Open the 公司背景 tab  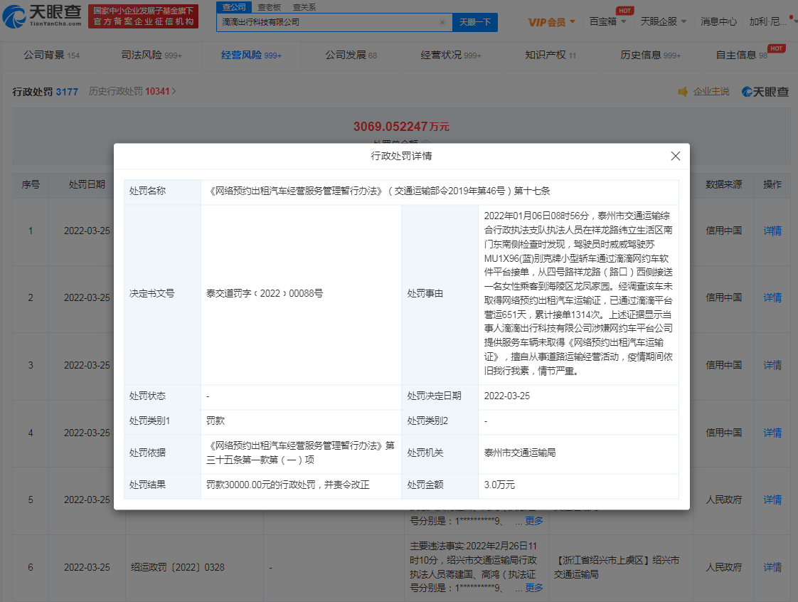click(51, 55)
